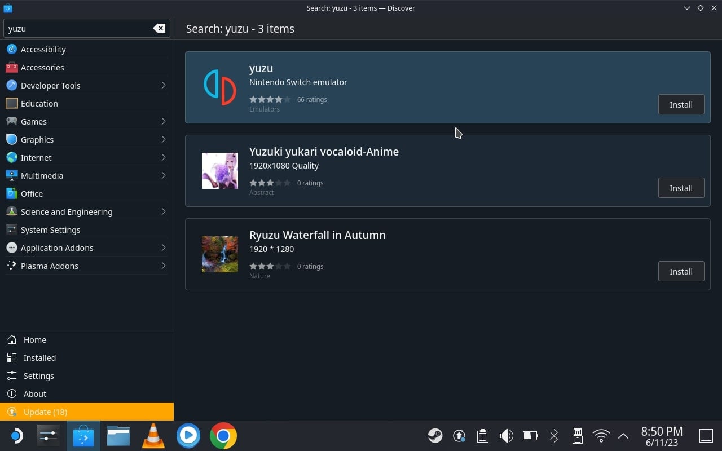Expand the Games category arrow

tap(164, 121)
